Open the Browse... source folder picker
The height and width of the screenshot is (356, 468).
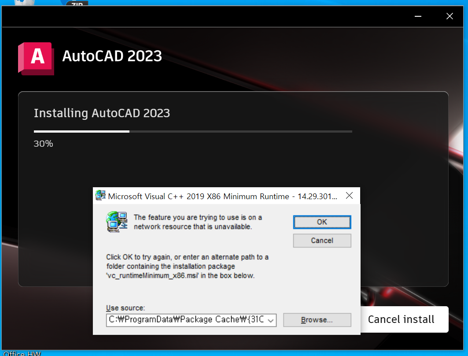317,320
